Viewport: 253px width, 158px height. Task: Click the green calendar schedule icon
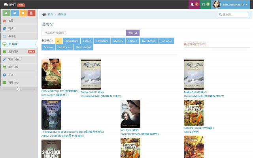4,67
